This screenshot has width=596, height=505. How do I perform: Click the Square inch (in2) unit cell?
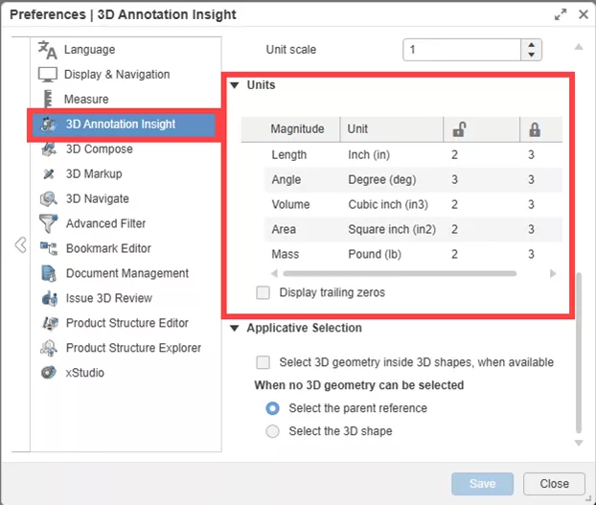pos(392,230)
